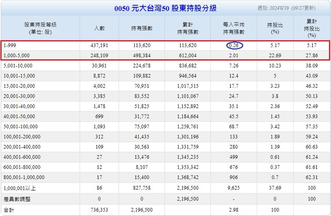Click the 3,385 people count cell
This screenshot has width=331, height=216.
tap(99, 96)
